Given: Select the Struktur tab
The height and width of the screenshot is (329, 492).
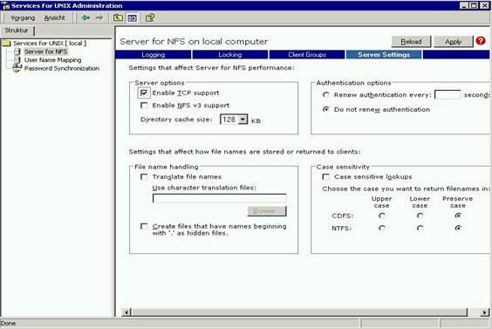Looking at the screenshot, I should point(17,31).
